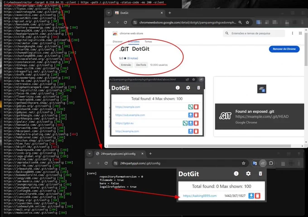This screenshot has width=308, height=217.
Task: Click the web store horizontal scrollbar
Action: 199,146
